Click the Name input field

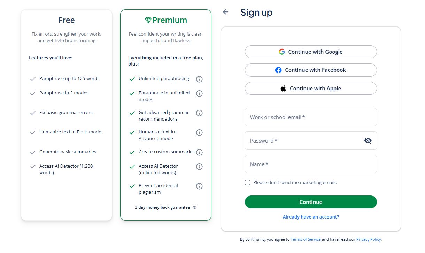coord(311,164)
